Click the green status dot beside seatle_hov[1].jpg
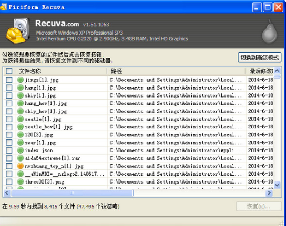 [21, 127]
